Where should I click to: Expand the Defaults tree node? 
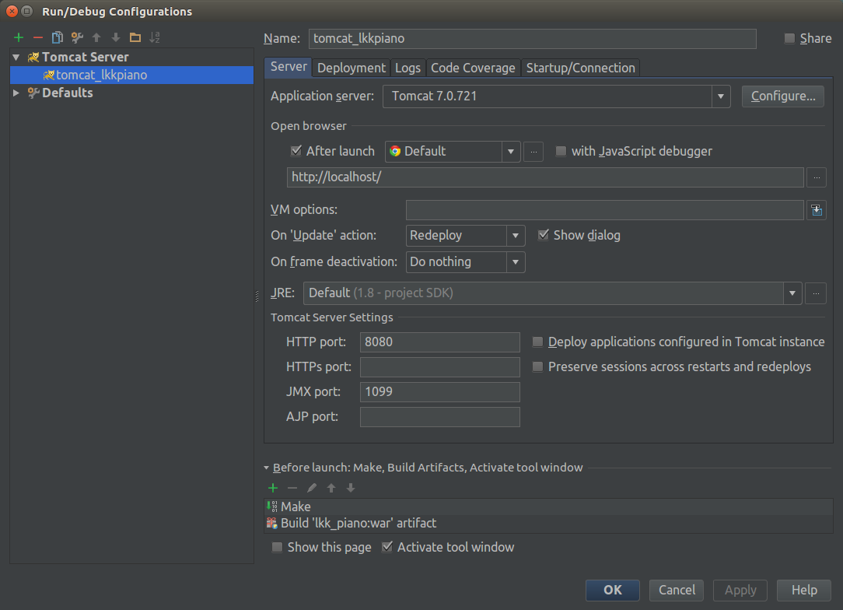click(x=16, y=93)
